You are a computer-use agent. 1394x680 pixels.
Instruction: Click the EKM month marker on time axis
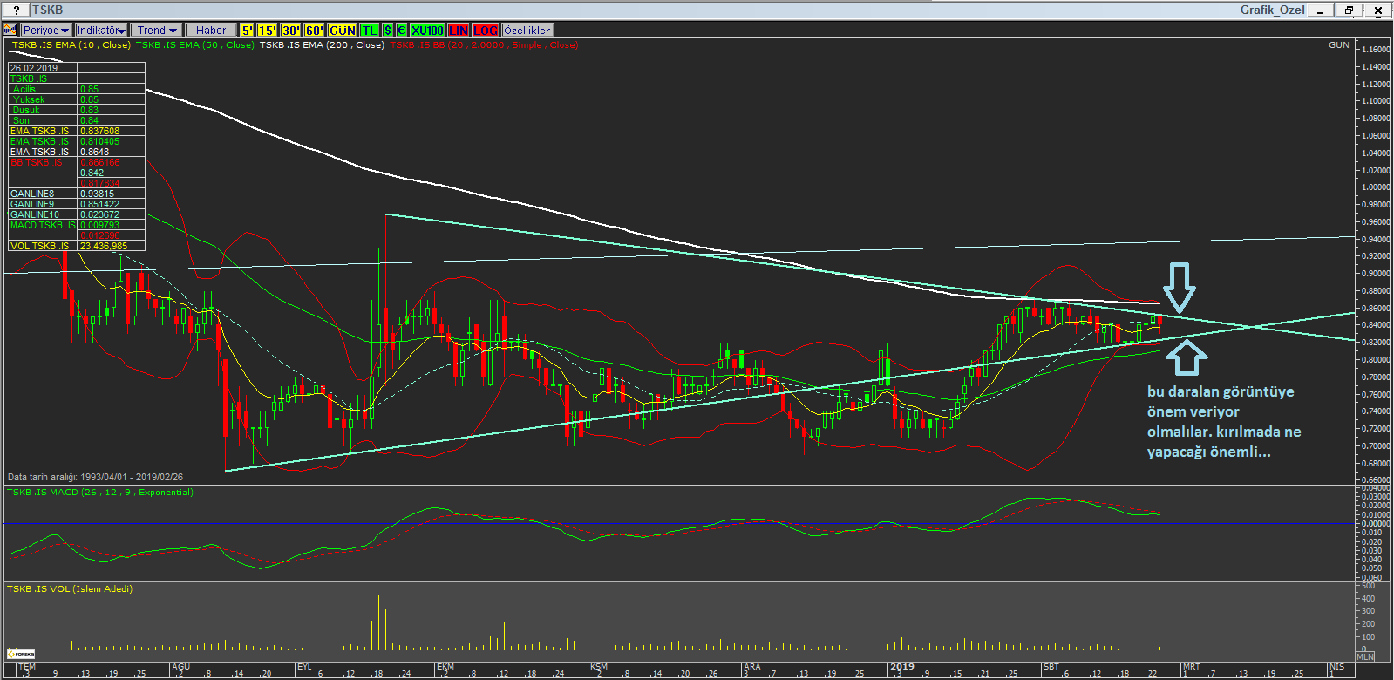tap(445, 667)
